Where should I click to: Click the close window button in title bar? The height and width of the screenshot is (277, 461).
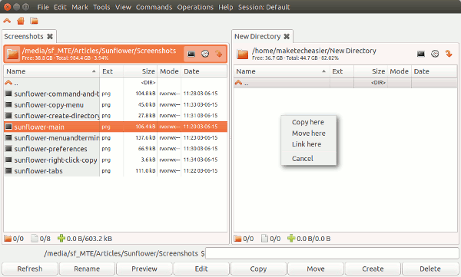point(8,7)
